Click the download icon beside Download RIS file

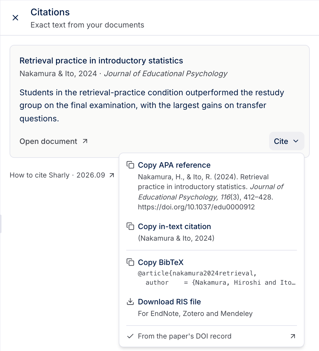(130, 301)
